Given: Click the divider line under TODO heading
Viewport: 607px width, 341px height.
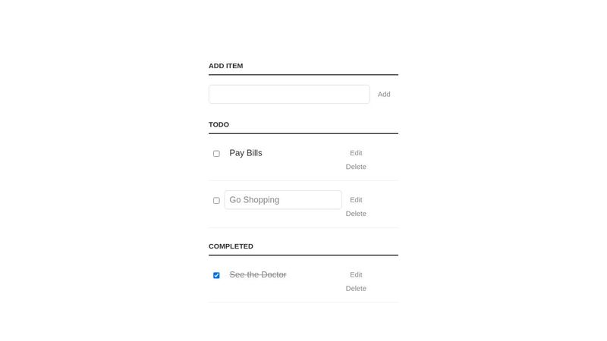Looking at the screenshot, I should [x=303, y=133].
